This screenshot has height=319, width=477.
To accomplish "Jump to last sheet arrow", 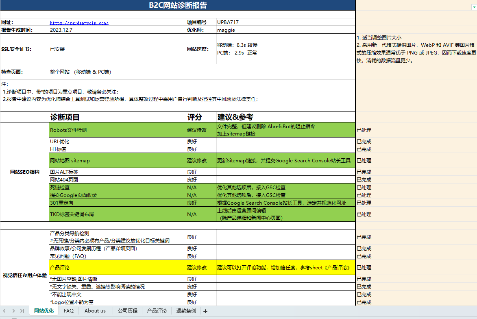I will 22,311.
